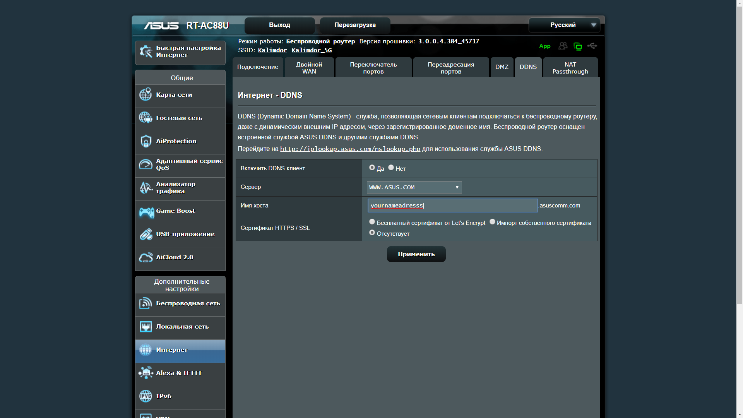Switch to the Двойной WAN tab
This screenshot has height=418, width=743.
click(x=309, y=67)
